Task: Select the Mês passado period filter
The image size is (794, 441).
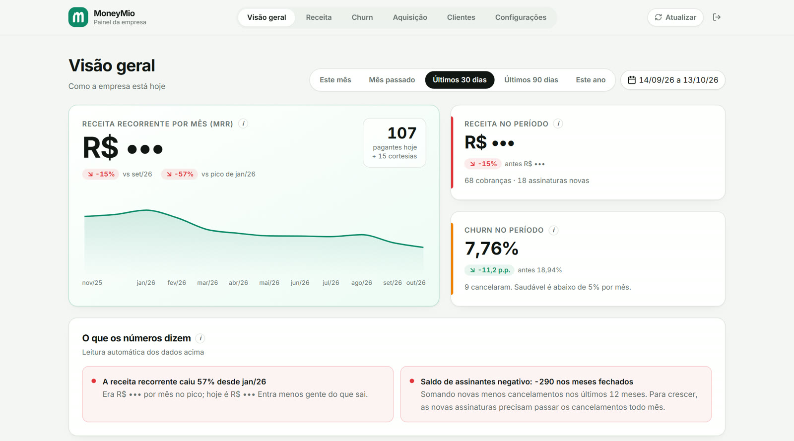Action: (x=392, y=80)
